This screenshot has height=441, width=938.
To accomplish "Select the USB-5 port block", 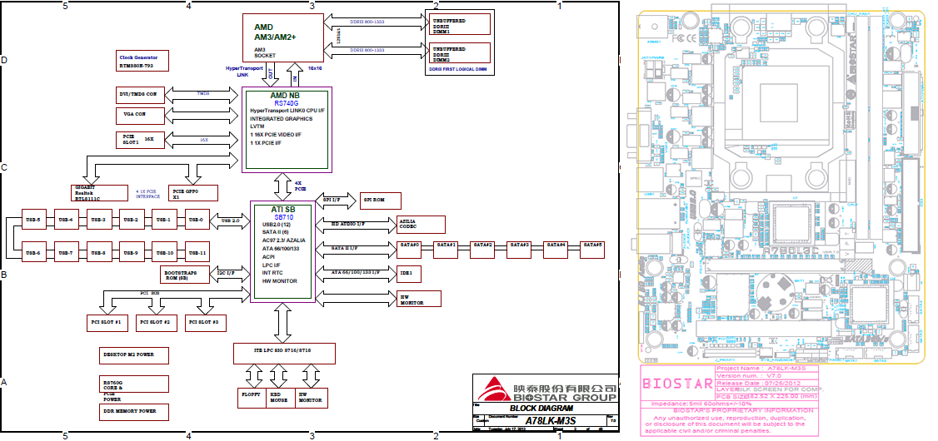I will 33,220.
